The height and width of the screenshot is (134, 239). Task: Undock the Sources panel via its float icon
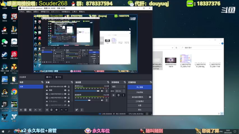[x=72, y=82]
